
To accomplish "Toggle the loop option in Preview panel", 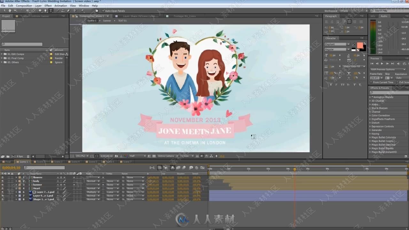I will (x=405, y=64).
